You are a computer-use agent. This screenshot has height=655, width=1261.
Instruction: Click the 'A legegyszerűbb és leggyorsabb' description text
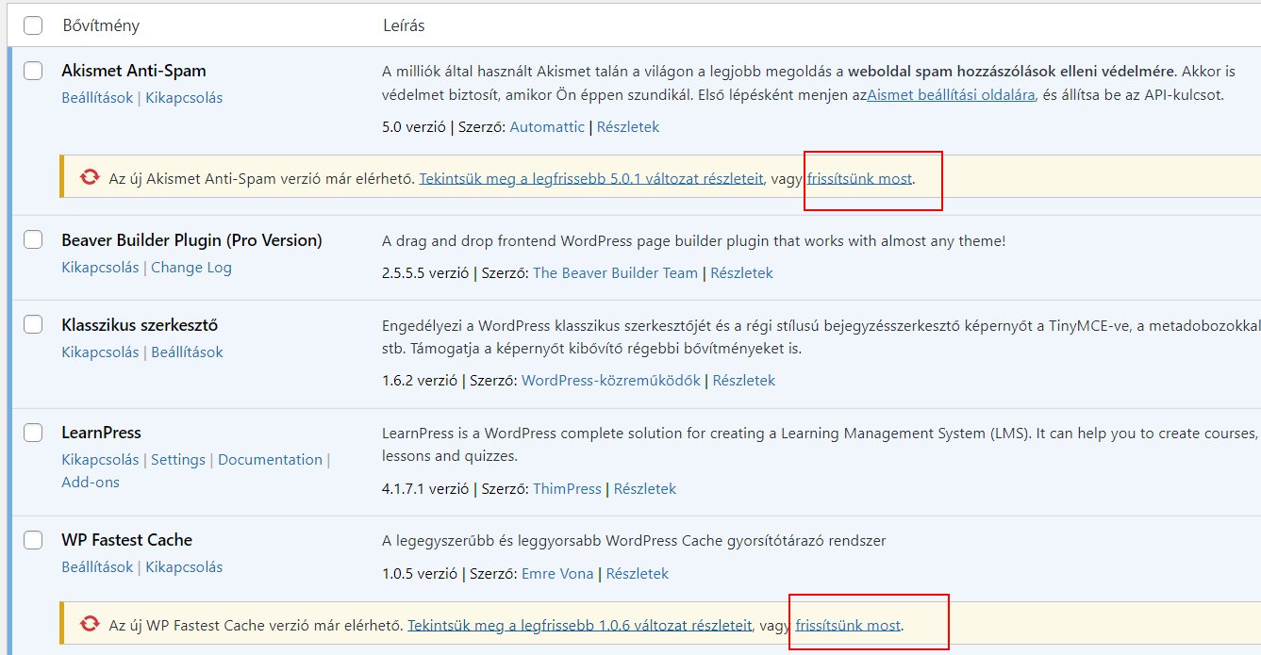point(634,540)
